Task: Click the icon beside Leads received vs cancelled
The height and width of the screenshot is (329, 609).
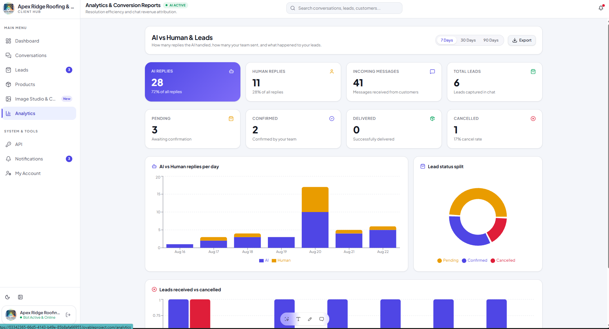Action: (154, 289)
